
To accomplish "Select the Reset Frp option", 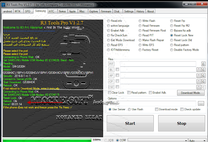I will pyautogui.click(x=172, y=21).
